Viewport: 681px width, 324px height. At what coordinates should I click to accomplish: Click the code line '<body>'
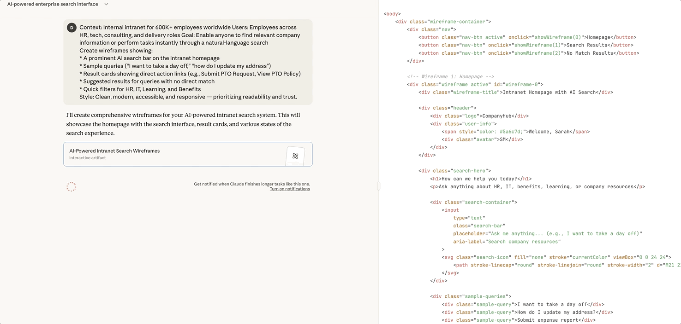[392, 14]
